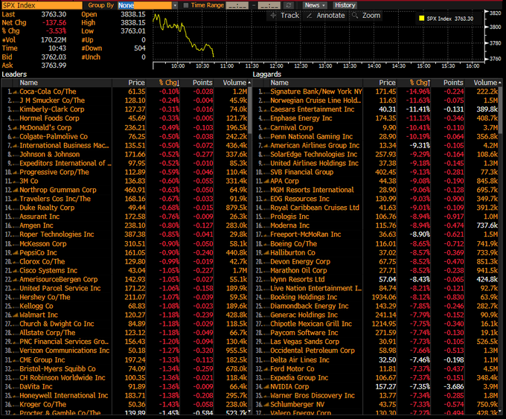Click the Zoom button on the chart

(x=366, y=15)
